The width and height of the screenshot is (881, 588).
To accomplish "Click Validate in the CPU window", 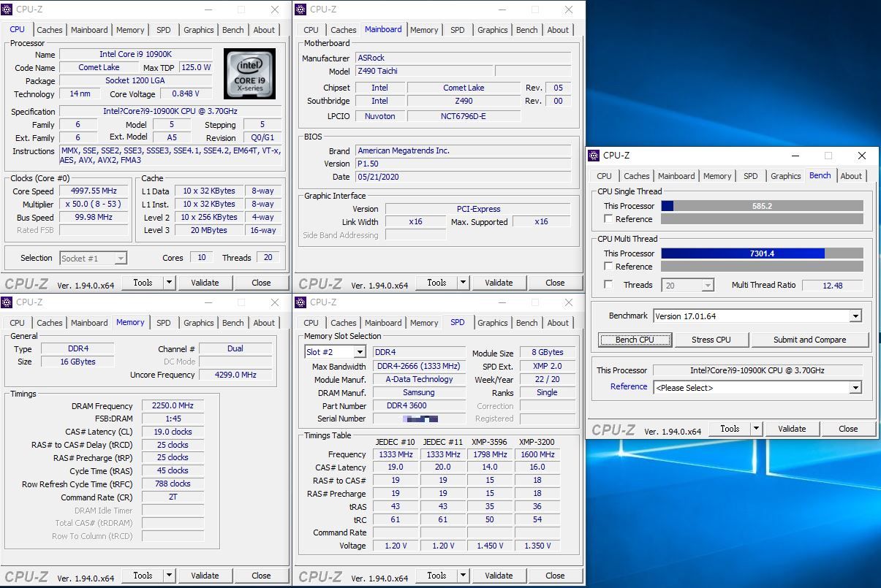I will point(205,283).
